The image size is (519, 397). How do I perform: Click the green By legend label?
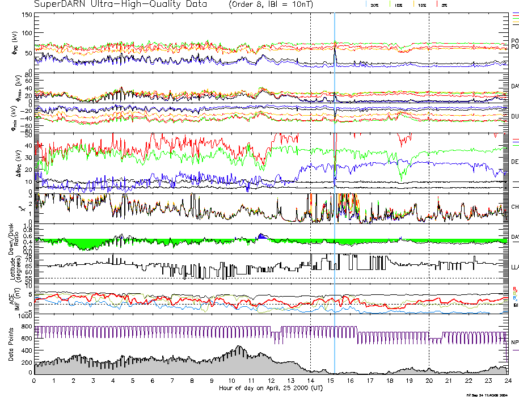tap(514, 293)
